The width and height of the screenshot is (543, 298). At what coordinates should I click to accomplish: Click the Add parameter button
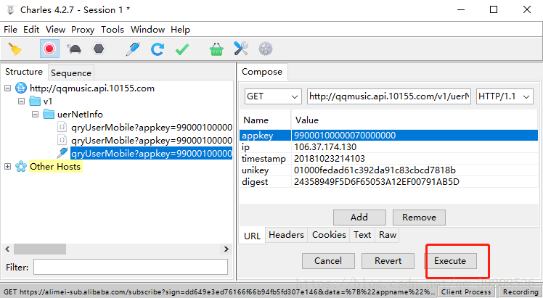(359, 218)
